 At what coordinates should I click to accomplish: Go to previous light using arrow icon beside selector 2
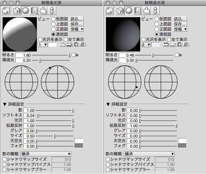(x=166, y=45)
